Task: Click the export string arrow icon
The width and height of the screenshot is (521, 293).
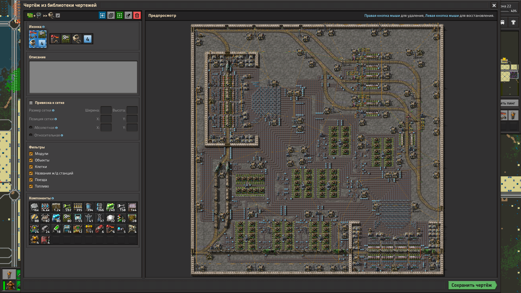Action: pyautogui.click(x=128, y=15)
